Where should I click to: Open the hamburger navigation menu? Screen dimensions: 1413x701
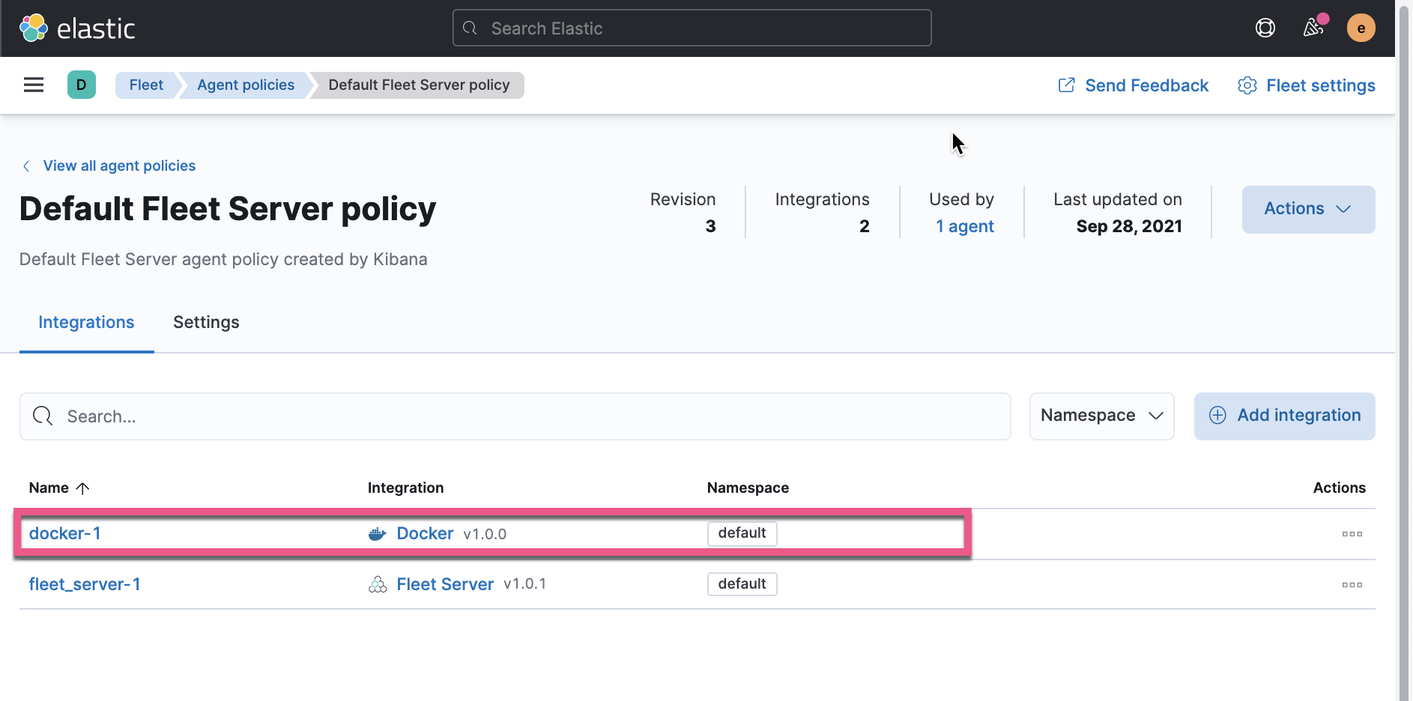point(33,85)
